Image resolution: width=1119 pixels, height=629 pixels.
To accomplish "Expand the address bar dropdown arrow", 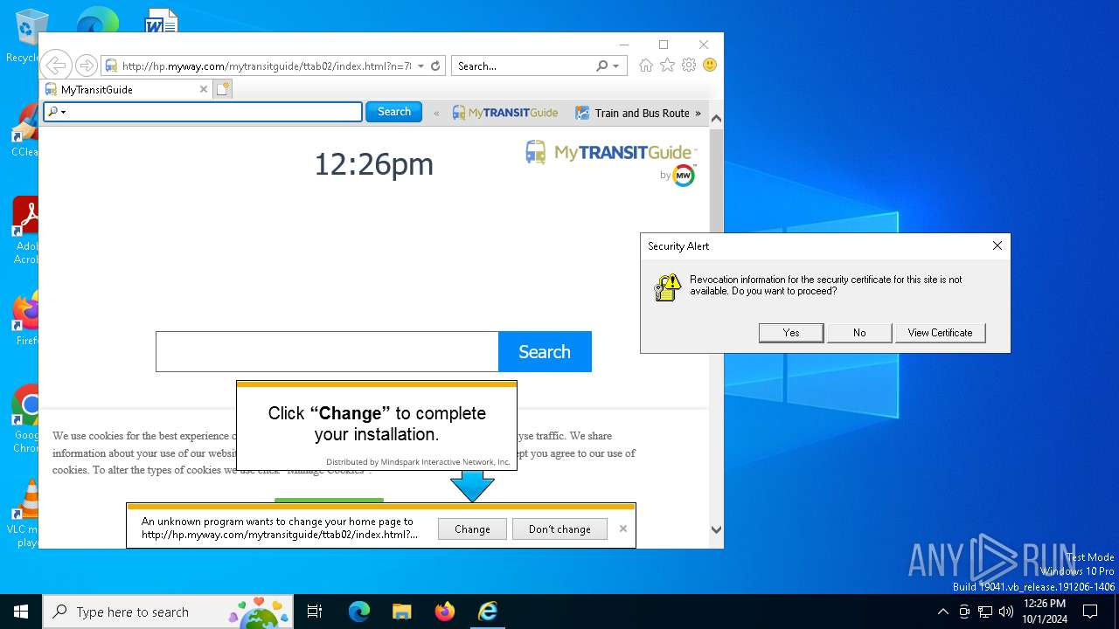I will point(420,66).
